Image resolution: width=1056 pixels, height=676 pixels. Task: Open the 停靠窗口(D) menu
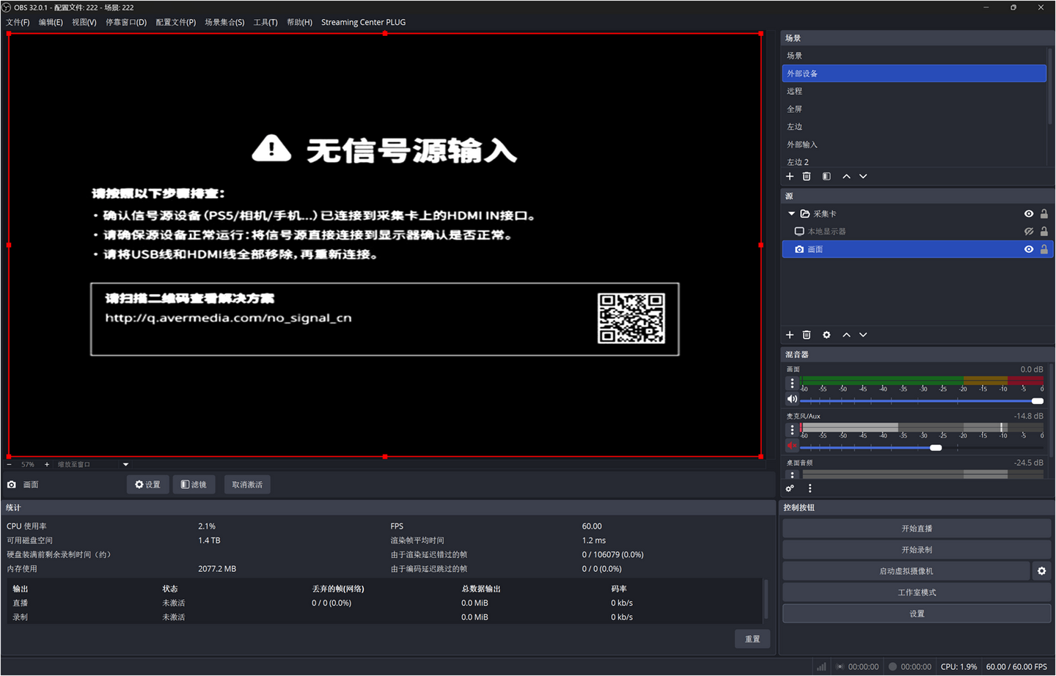coord(126,22)
